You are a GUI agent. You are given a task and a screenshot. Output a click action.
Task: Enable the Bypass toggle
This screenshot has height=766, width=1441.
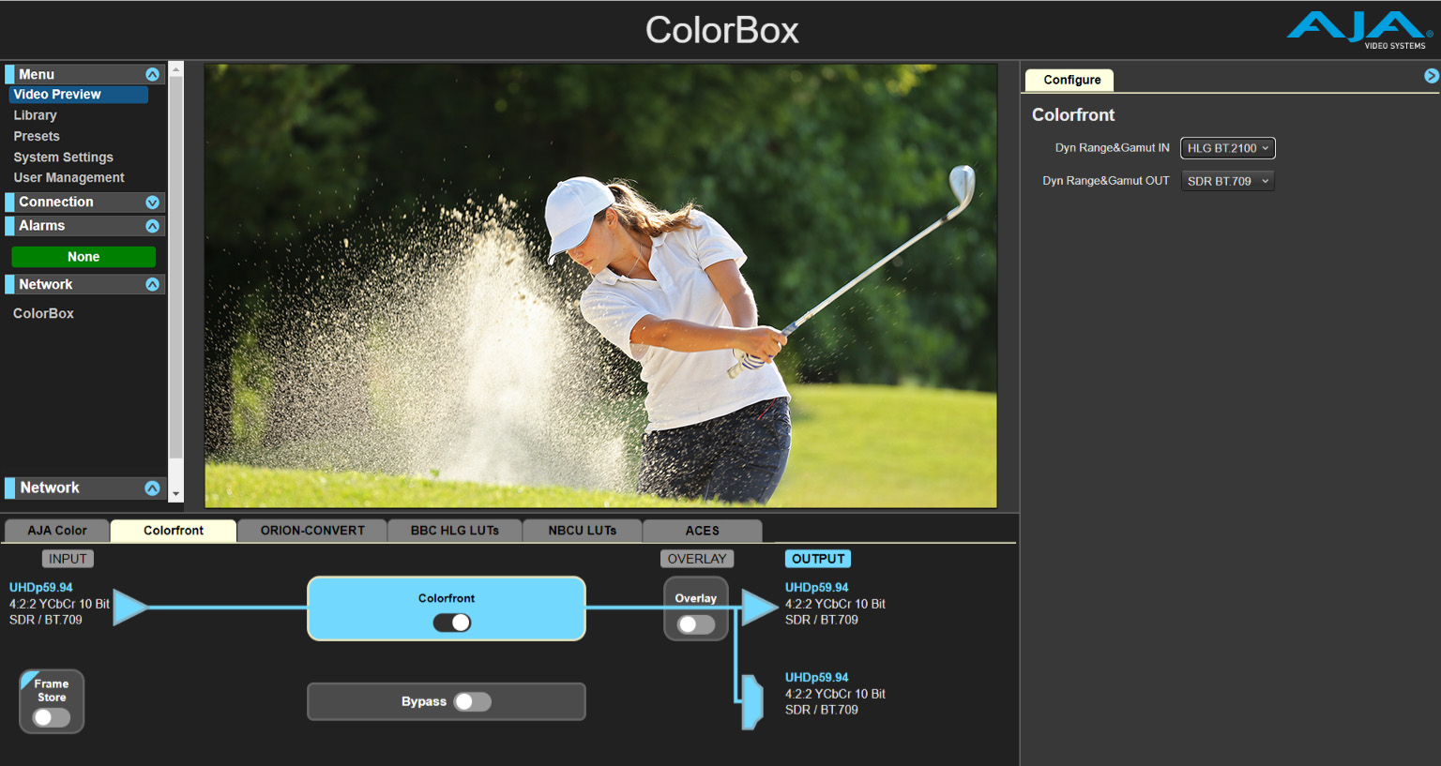pyautogui.click(x=472, y=702)
